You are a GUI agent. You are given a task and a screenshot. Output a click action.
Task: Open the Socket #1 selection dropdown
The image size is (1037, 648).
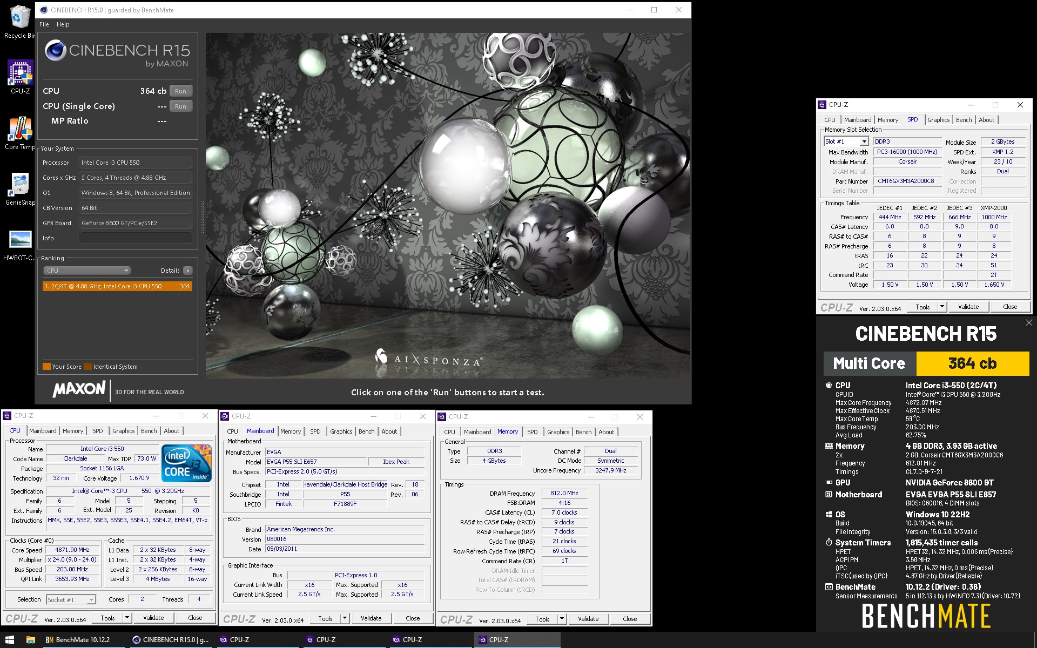point(71,599)
